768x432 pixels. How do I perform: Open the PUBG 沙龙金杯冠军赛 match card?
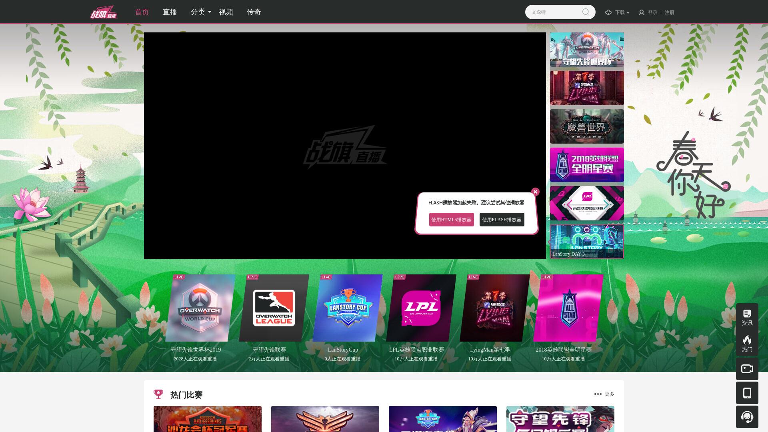click(208, 419)
